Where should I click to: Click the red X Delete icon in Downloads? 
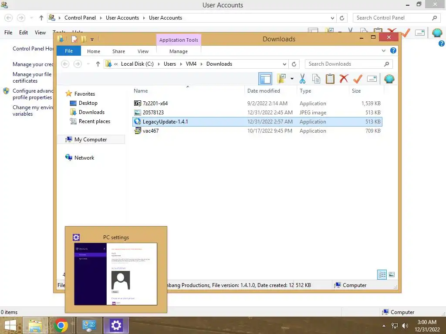click(344, 79)
